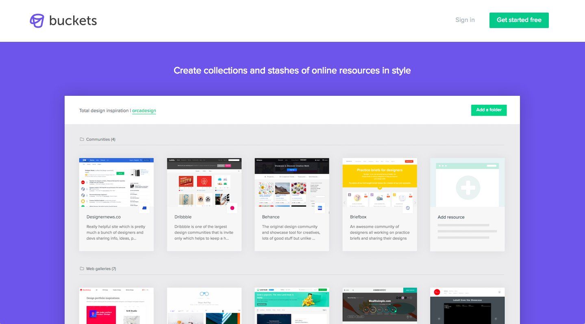585x324 pixels.
Task: Open the dark Showcase thumbnail under Web galleries
Action: tap(467, 305)
